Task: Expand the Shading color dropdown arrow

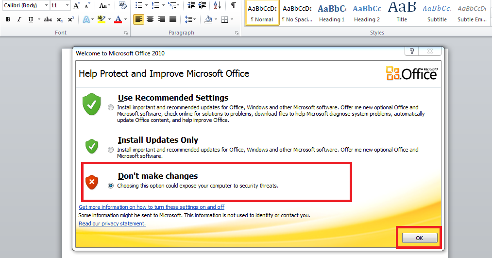Action: (216, 19)
